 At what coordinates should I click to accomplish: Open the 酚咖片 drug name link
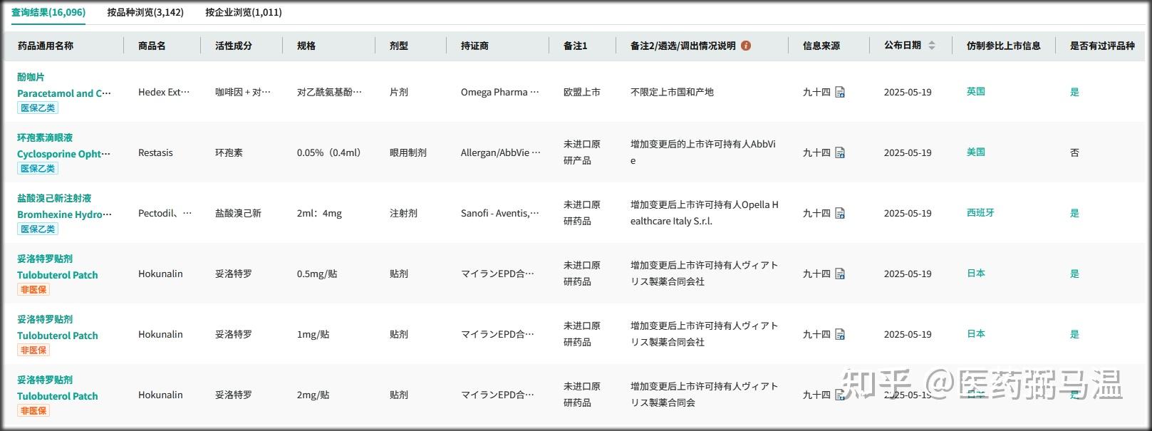click(31, 77)
